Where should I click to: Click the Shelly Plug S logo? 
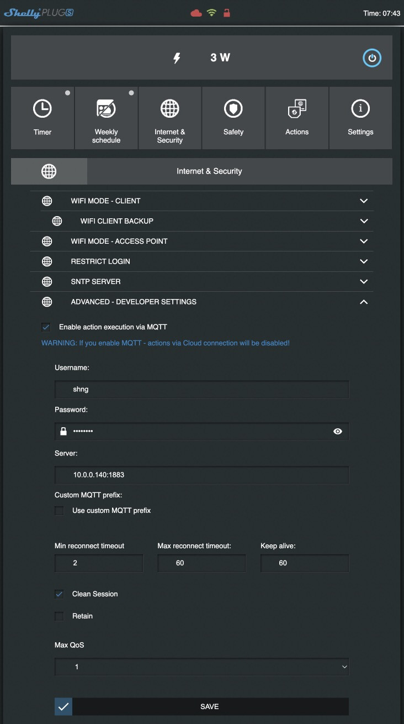39,13
